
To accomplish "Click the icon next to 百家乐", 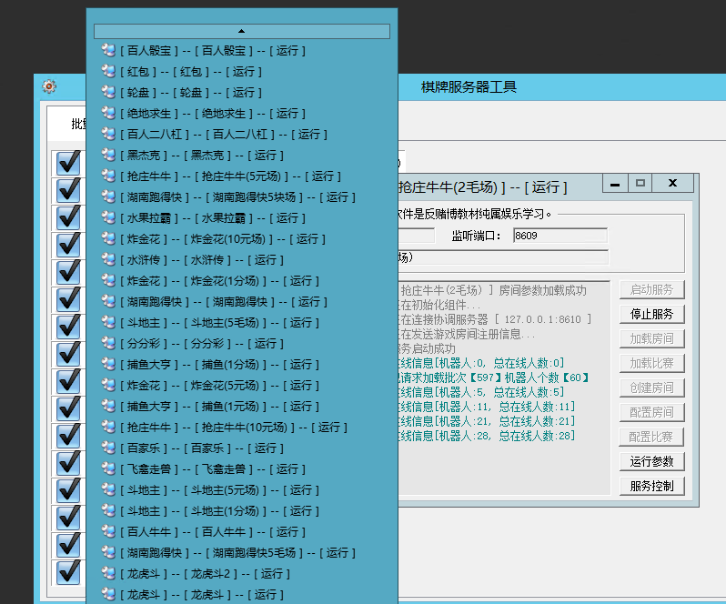I will click(108, 448).
